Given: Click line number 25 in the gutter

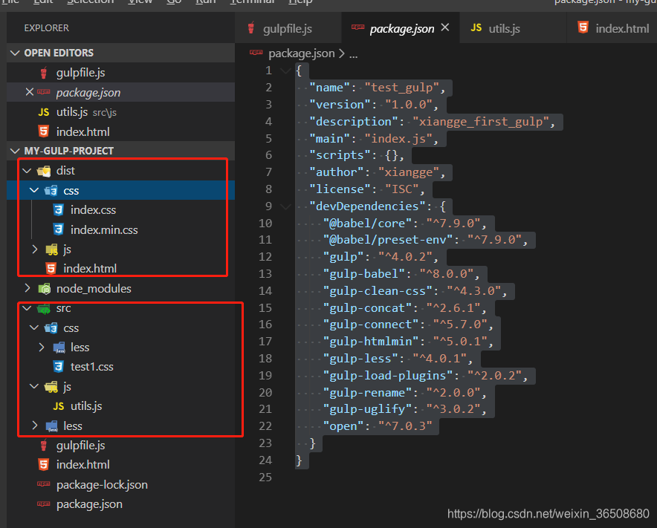Looking at the screenshot, I should [x=265, y=478].
